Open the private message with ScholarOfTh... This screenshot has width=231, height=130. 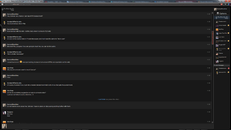[222, 72]
